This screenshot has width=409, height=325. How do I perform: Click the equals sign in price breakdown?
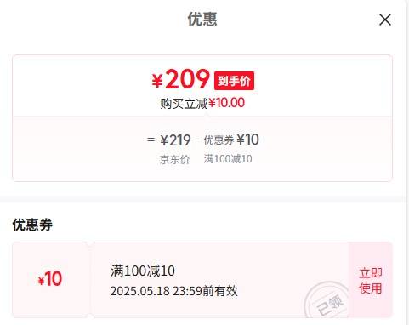(x=151, y=140)
